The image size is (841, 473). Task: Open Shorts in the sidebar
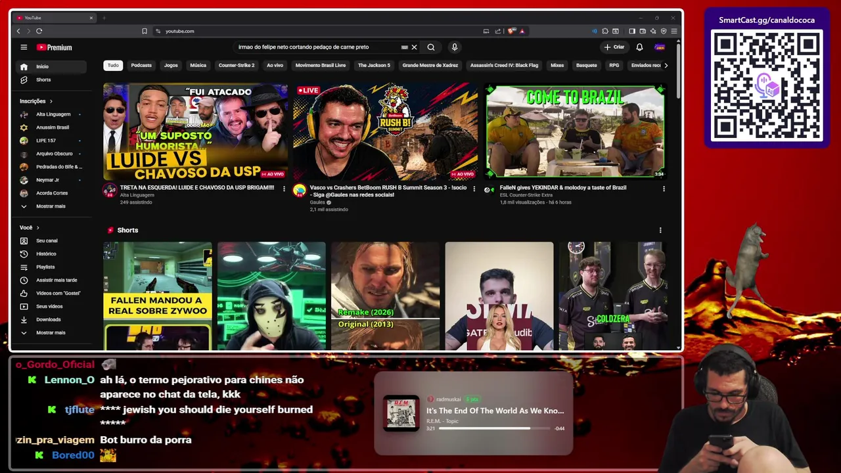click(x=51, y=79)
